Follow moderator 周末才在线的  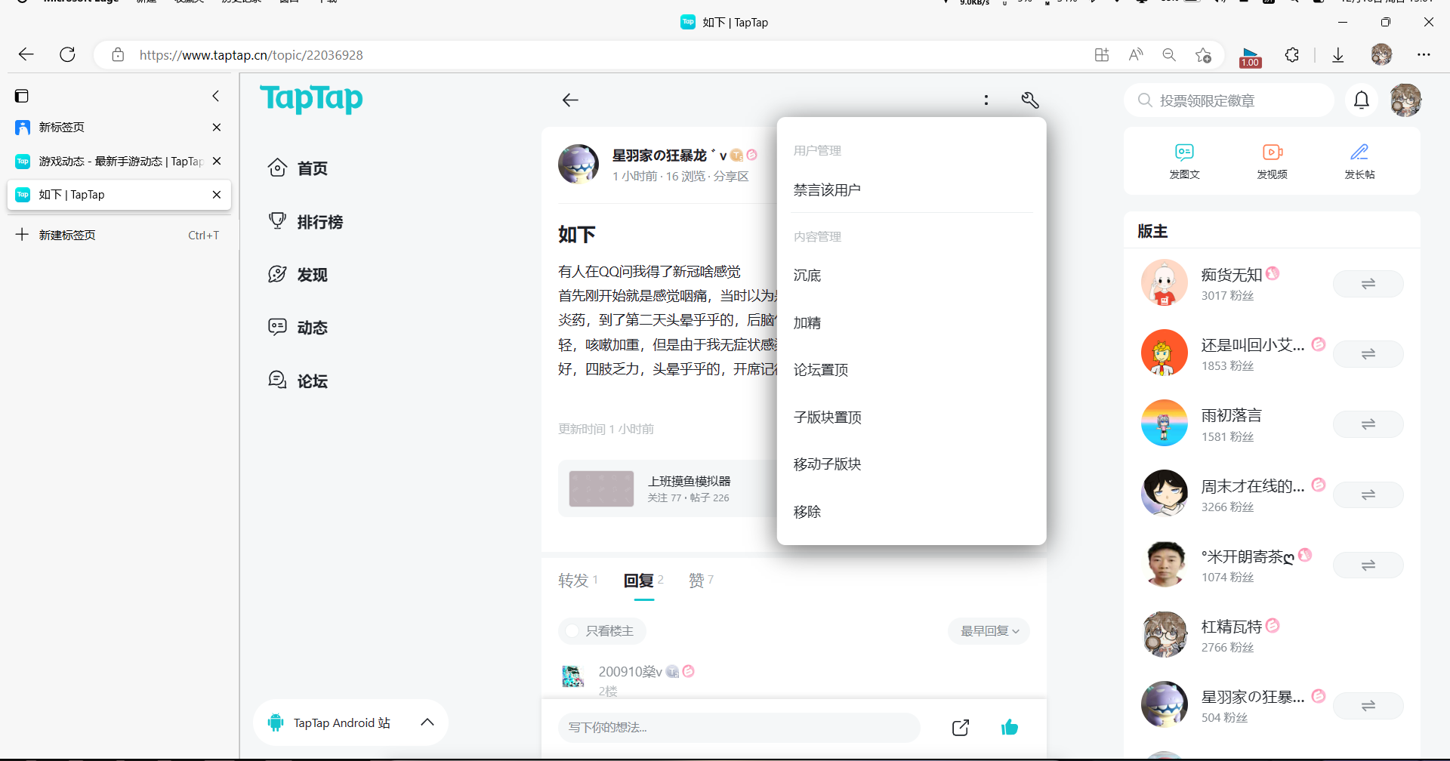pos(1368,495)
